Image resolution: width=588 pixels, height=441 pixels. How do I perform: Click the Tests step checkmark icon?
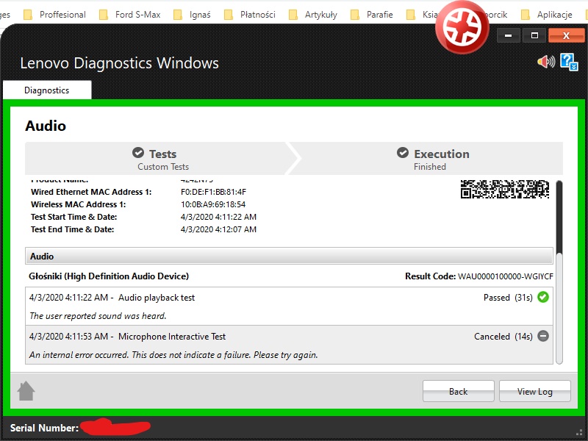pos(138,153)
